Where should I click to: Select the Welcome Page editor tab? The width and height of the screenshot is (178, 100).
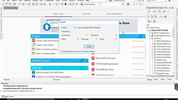11,8
